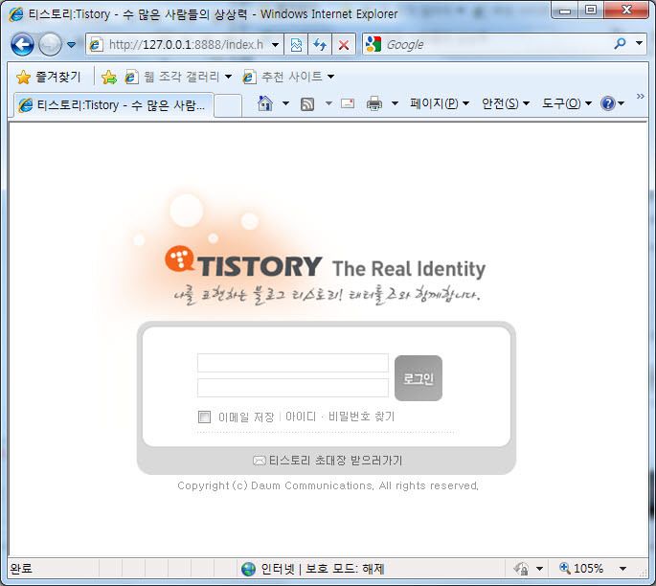Viewport: 656px width, 586px height.
Task: Open the 안전(S) menu
Action: 506,102
